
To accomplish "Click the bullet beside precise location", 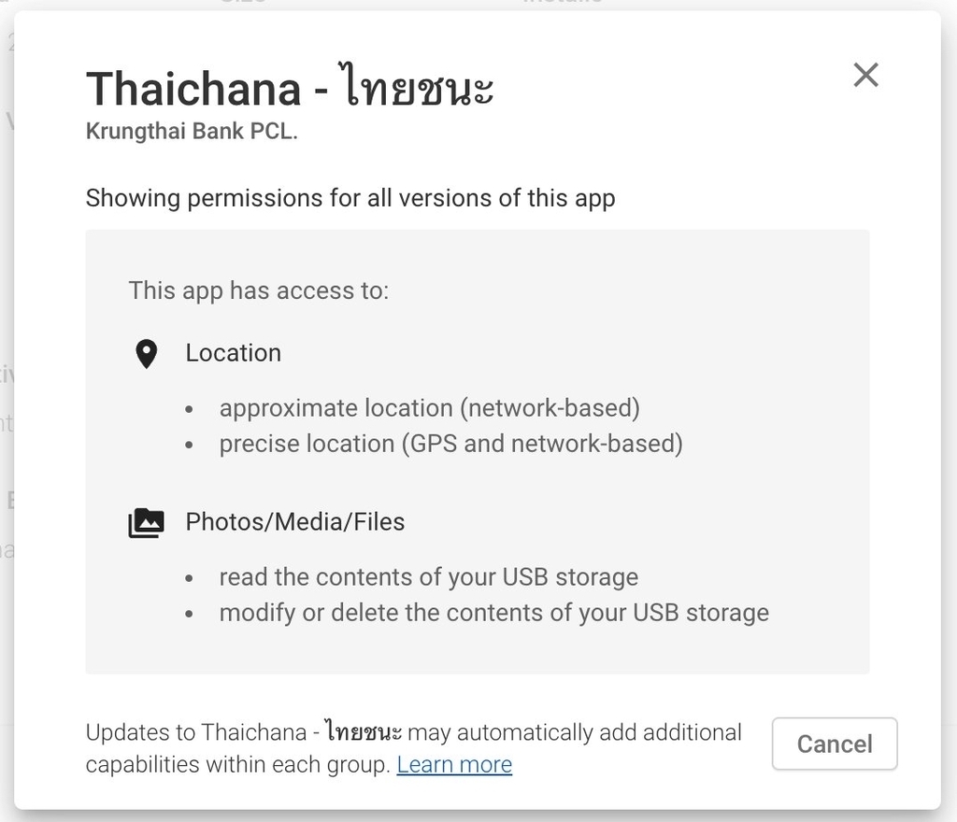I will coord(190,446).
